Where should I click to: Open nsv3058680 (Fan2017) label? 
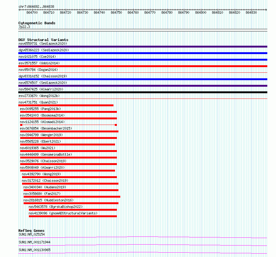click(x=42, y=194)
